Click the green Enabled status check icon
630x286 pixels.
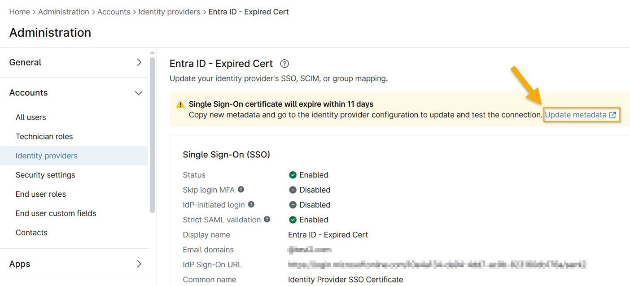coord(293,175)
